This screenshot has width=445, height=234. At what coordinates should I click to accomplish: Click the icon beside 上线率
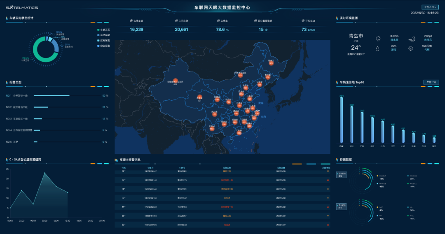click(218, 21)
